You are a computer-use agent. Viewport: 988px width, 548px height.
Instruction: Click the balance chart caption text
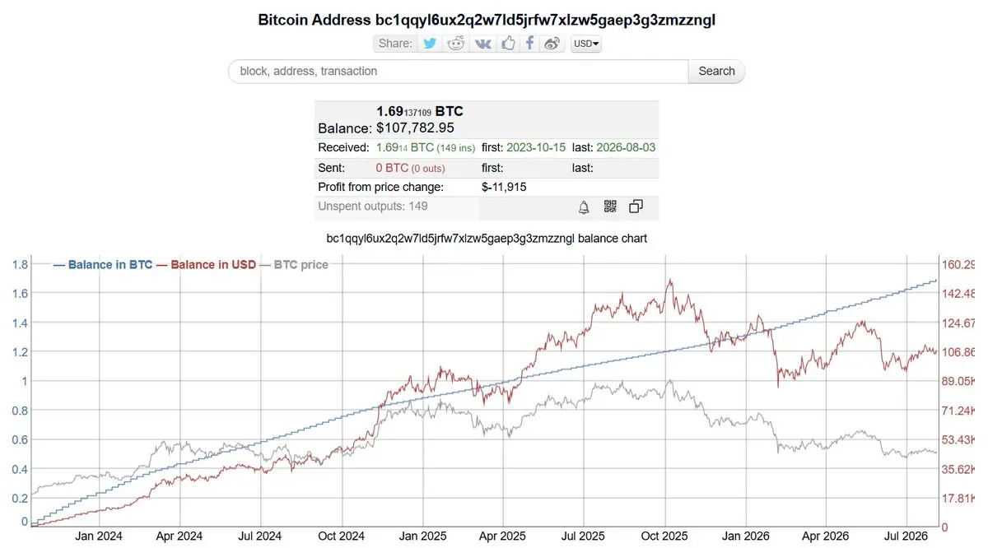pyautogui.click(x=487, y=239)
